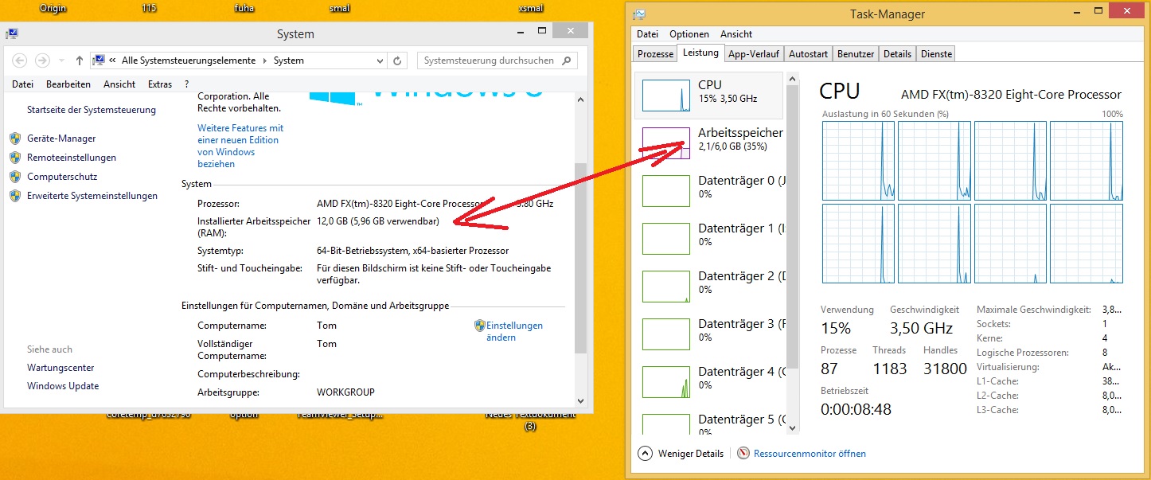This screenshot has width=1151, height=480.
Task: Open the address bar history dropdown
Action: pos(380,60)
